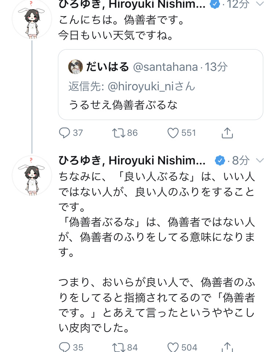Retweet the first tweet with 86 retweets

118,133
